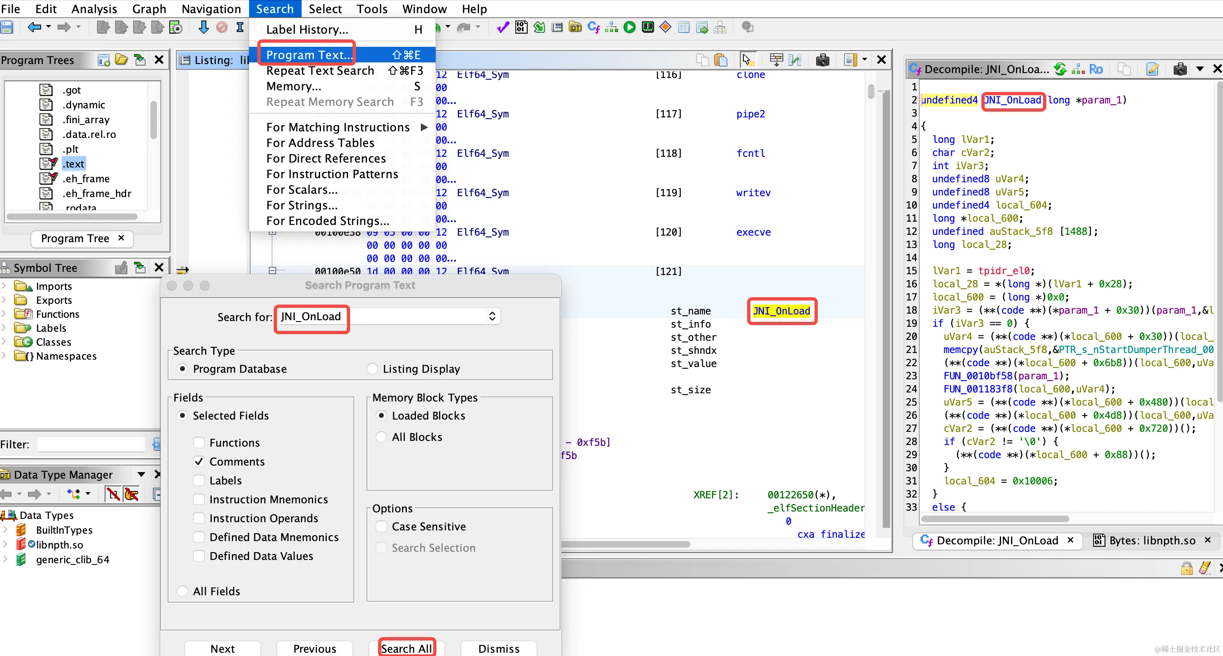Click the purple checkmark toolbar icon
Image resolution: width=1223 pixels, height=656 pixels.
point(503,28)
